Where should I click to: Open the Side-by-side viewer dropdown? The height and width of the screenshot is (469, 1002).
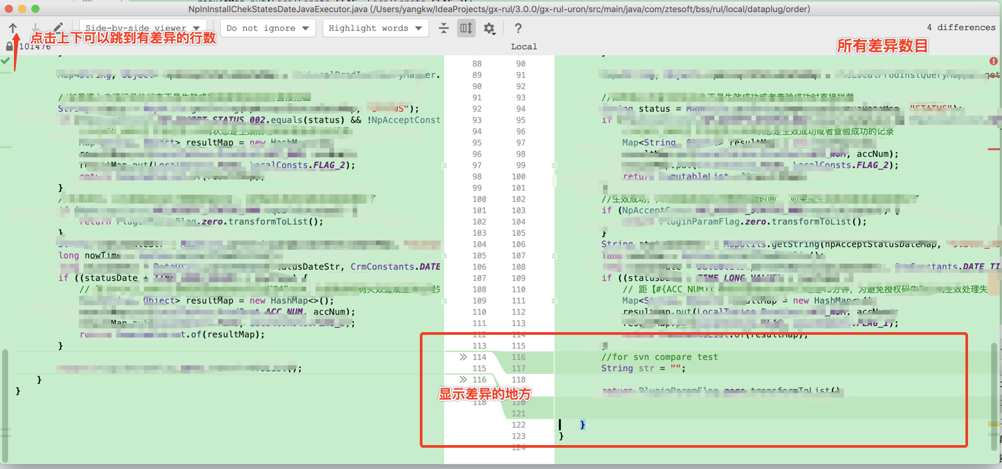pyautogui.click(x=143, y=28)
